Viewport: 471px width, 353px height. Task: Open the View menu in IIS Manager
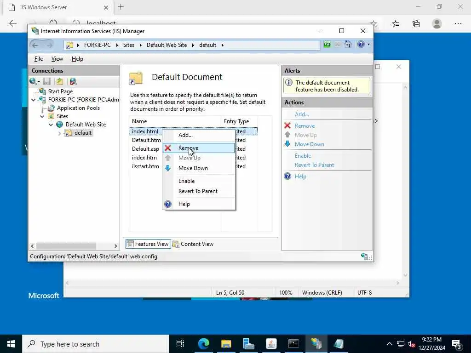(57, 59)
